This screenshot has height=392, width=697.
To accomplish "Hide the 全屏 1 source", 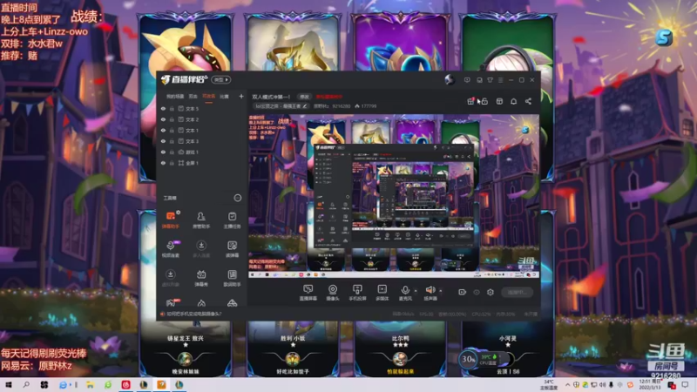I will (x=163, y=163).
